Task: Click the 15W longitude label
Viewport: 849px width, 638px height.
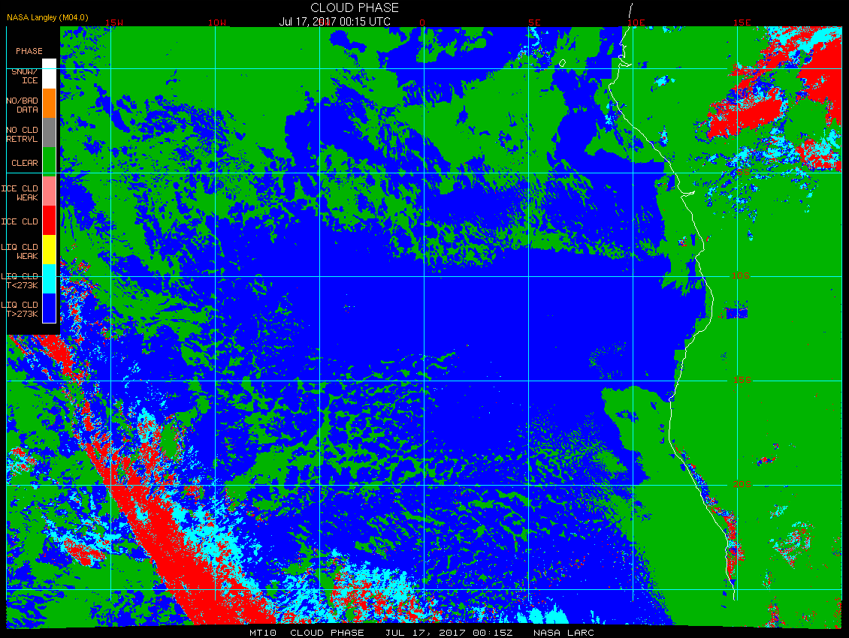Action: [113, 23]
